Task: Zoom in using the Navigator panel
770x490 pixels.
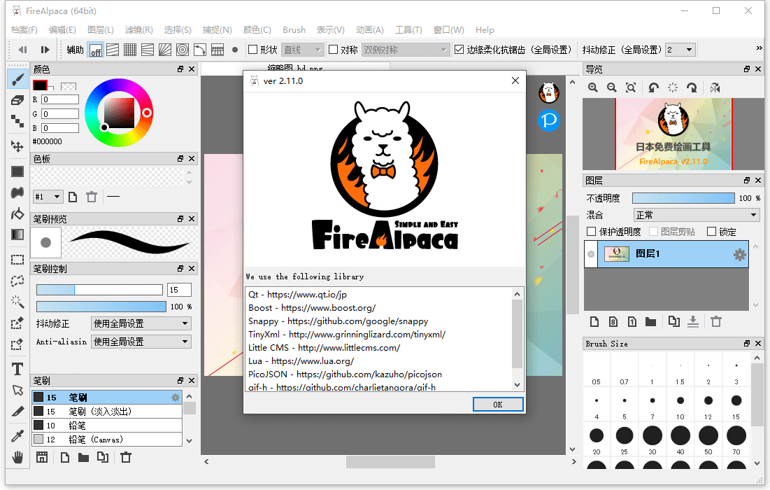Action: (593, 87)
